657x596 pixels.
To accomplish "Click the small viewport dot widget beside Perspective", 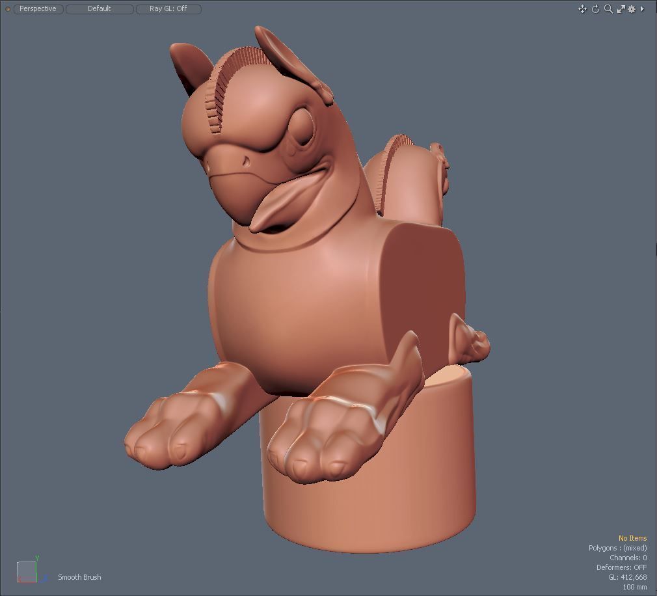I will 8,9.
